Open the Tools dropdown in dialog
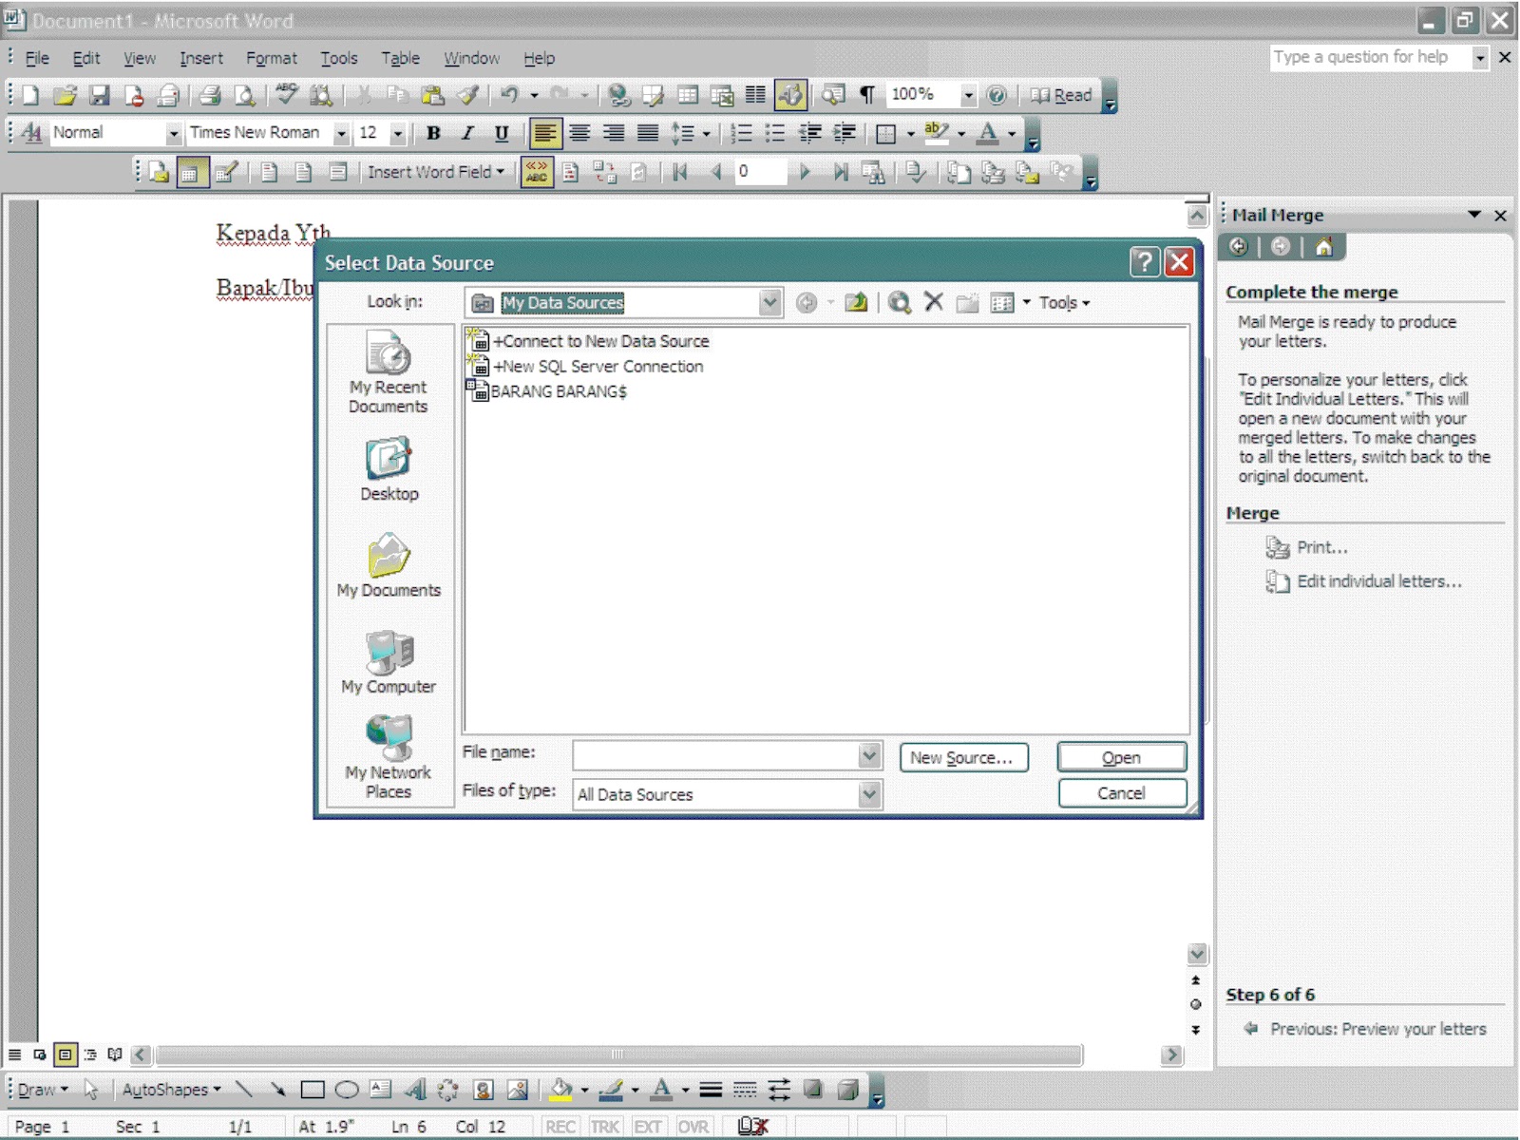 click(x=1064, y=303)
